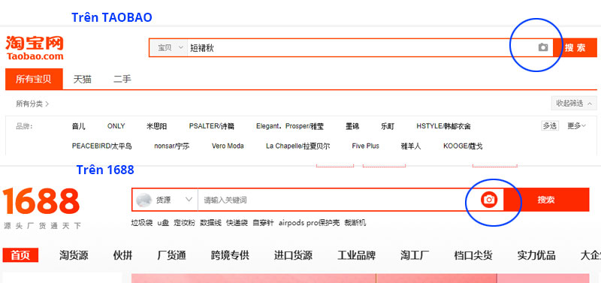
Task: Click the Taobao 搜索 button
Action: (575, 48)
